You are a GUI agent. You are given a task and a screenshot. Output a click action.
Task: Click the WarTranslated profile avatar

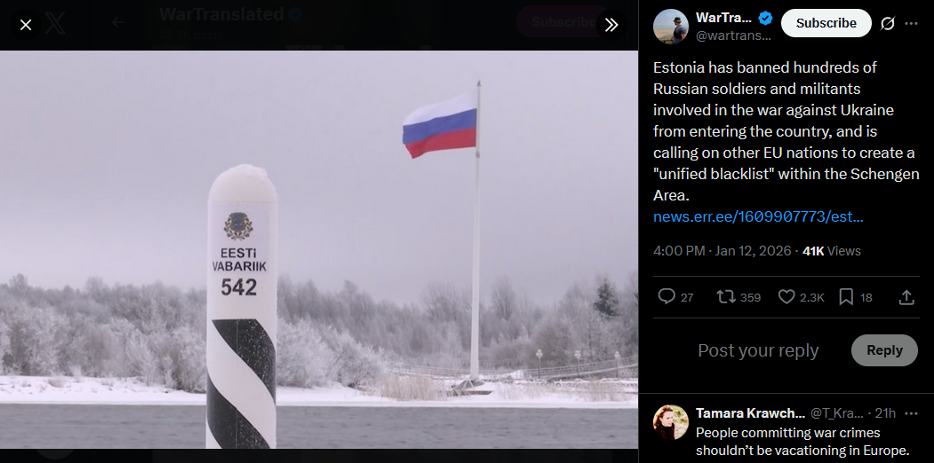pos(671,26)
